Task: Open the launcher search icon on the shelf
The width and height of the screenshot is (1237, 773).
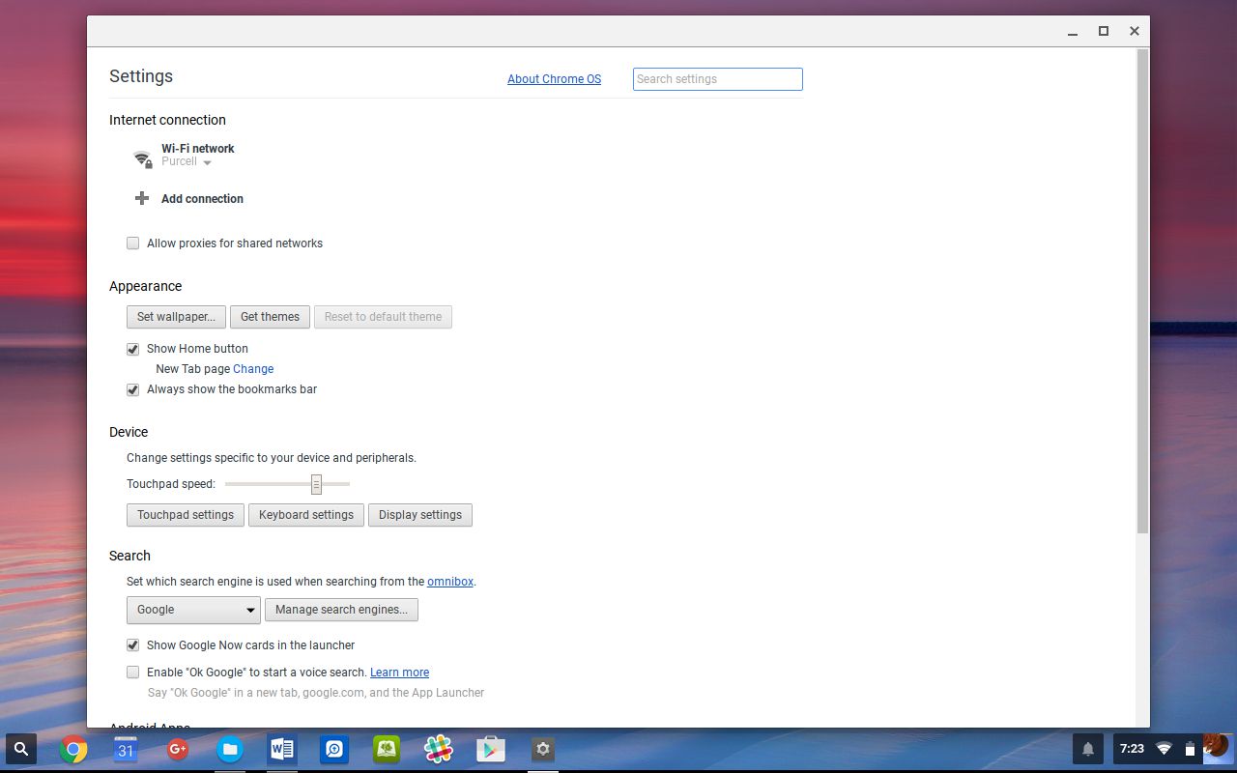Action: tap(21, 749)
